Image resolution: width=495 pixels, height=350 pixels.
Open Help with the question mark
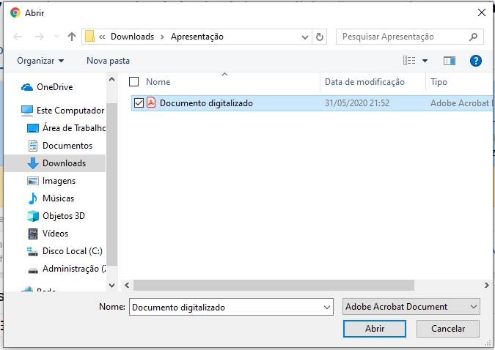pos(475,61)
